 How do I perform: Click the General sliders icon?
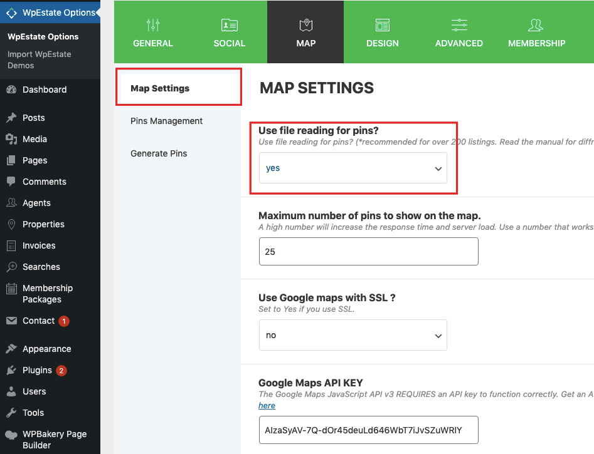pos(152,25)
